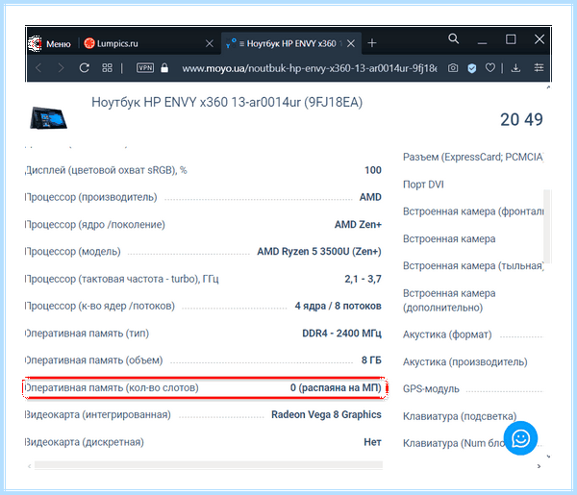Close the Lumpics.ru tab
Image resolution: width=577 pixels, height=495 pixels.
click(x=210, y=43)
